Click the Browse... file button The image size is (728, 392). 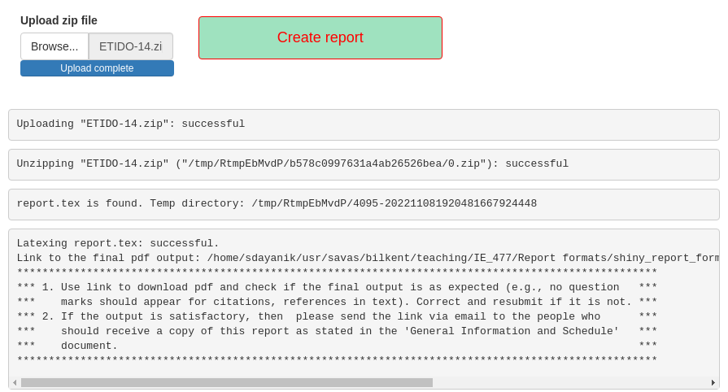tap(54, 46)
